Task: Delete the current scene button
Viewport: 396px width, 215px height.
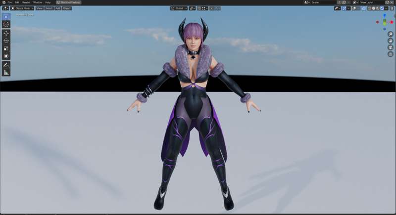Action: [348, 2]
